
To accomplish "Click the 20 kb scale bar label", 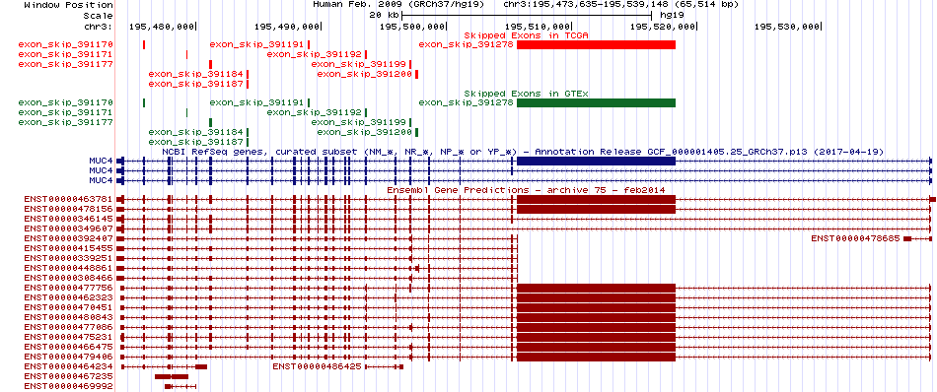I will tap(384, 15).
